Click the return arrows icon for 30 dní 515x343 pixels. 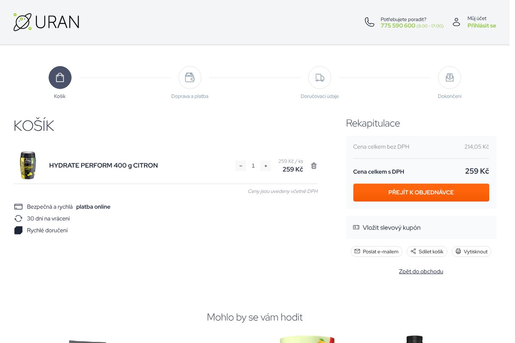[x=18, y=219]
